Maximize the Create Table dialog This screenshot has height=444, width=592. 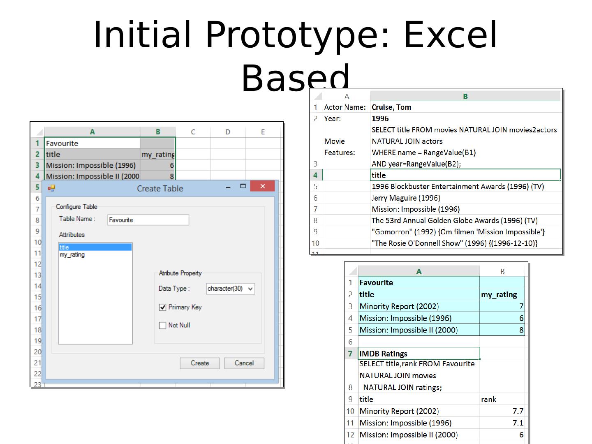(243, 186)
